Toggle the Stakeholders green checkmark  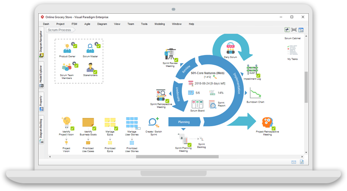point(95,72)
